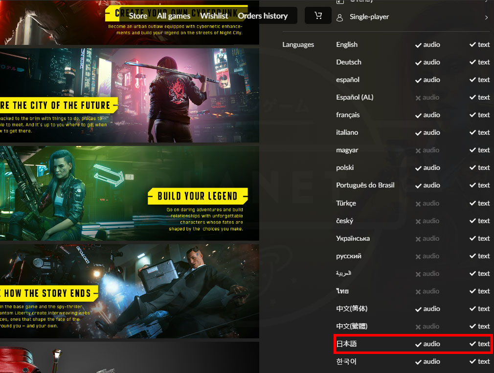Viewport: 494px width, 373px height.
Task: Open the Build Your Legend banner
Action: [130, 193]
